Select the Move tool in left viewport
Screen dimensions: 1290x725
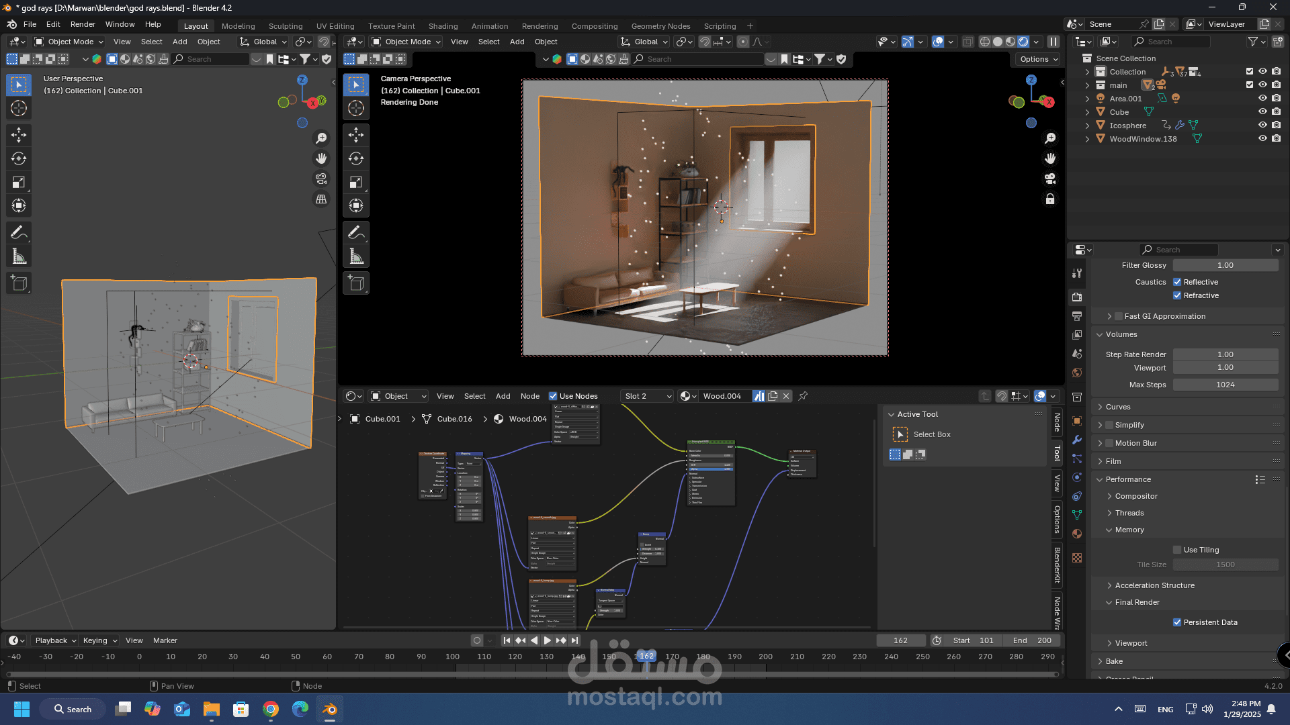(x=19, y=135)
